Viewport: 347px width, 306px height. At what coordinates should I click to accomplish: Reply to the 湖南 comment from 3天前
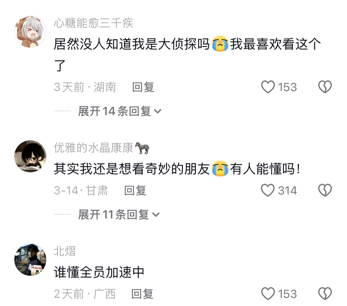143,87
